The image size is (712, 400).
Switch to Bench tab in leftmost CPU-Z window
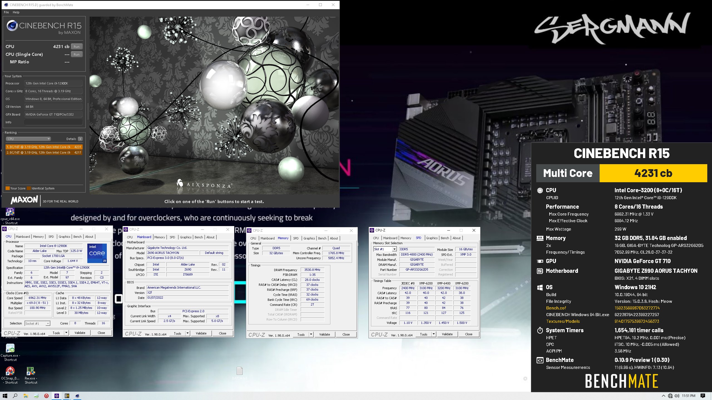click(78, 237)
